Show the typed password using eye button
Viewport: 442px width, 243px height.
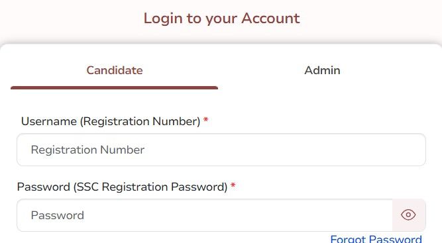click(408, 215)
